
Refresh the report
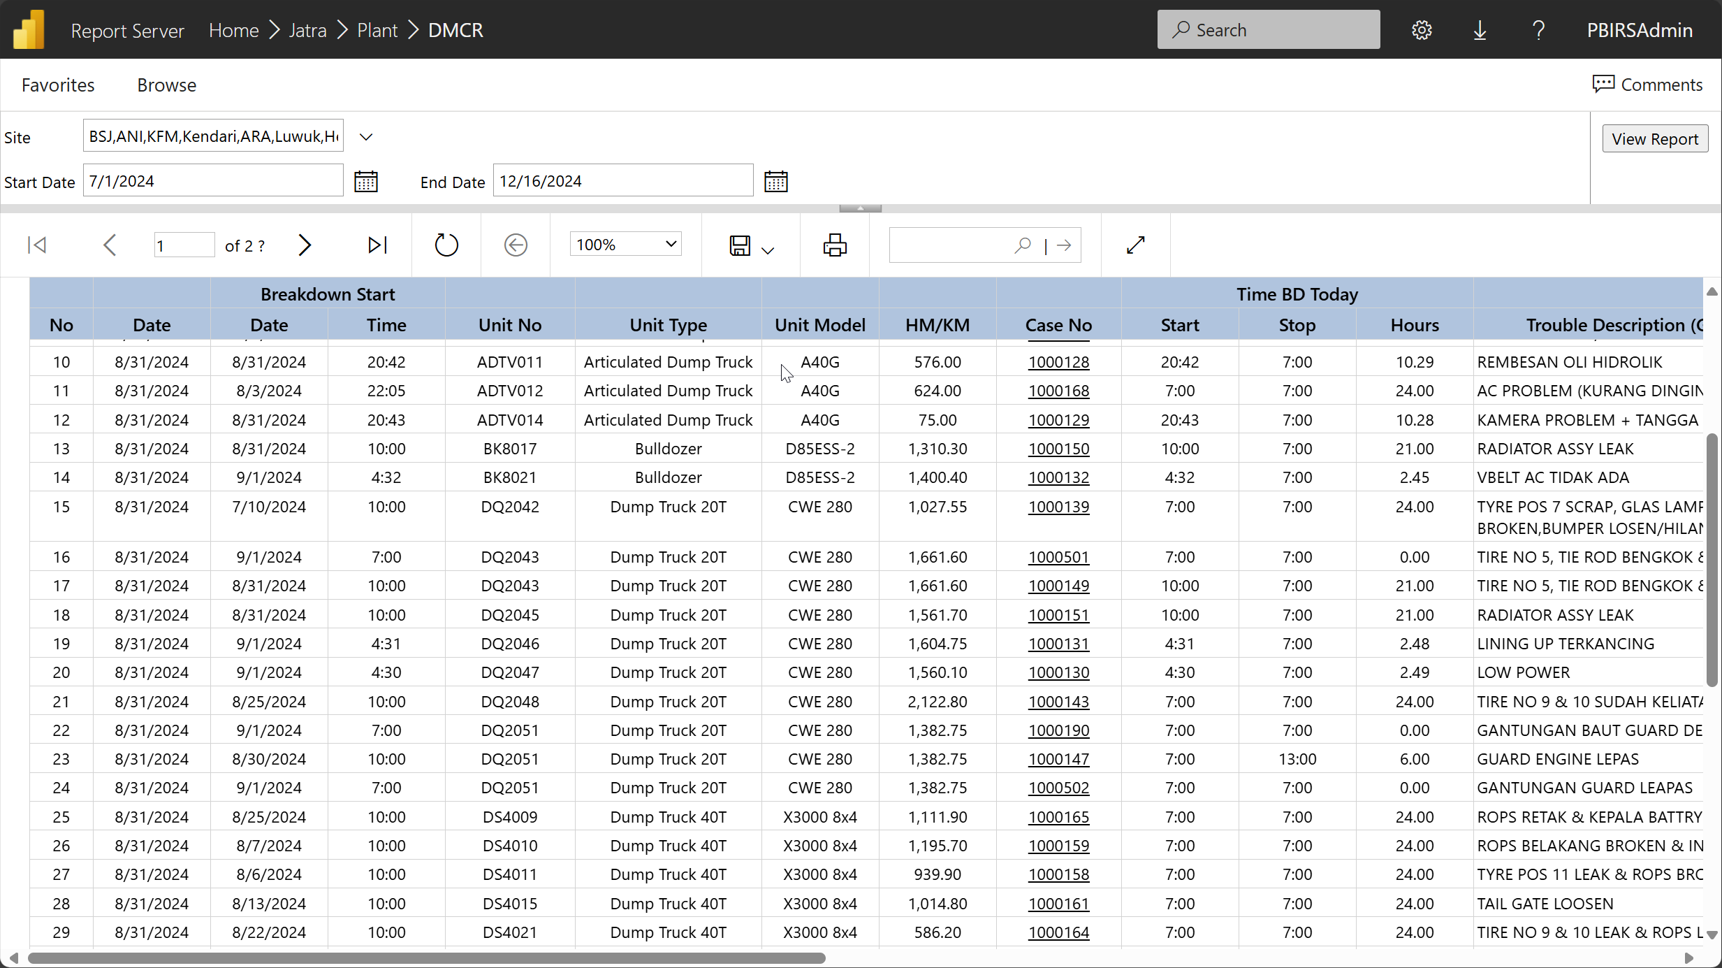446,245
